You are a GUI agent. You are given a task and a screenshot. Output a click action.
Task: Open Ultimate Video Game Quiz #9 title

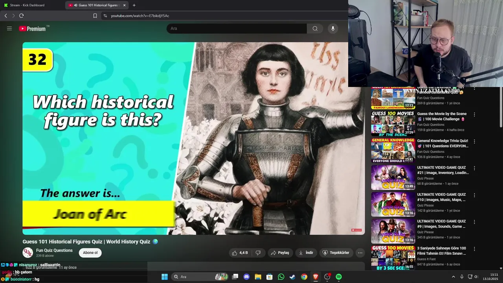(441, 224)
